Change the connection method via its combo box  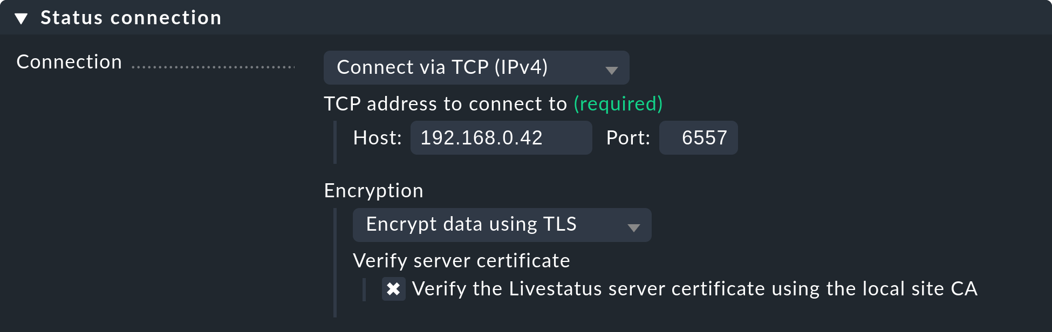(475, 67)
